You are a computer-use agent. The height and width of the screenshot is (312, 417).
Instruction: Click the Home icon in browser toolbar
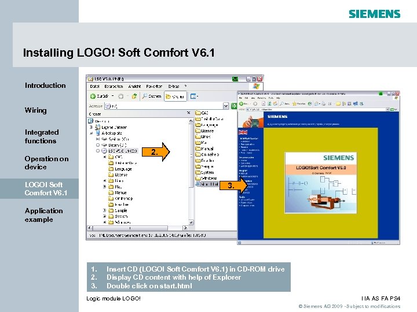pyautogui.click(x=275, y=104)
